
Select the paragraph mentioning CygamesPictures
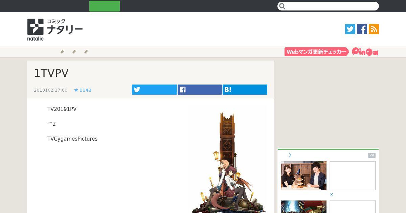click(x=72, y=139)
